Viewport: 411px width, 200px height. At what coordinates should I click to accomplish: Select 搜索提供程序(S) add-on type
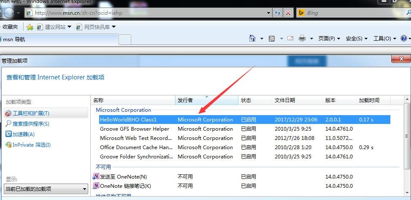click(x=27, y=124)
